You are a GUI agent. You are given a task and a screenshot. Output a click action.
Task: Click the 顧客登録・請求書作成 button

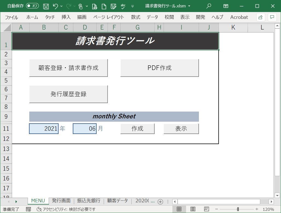pyautogui.click(x=68, y=68)
